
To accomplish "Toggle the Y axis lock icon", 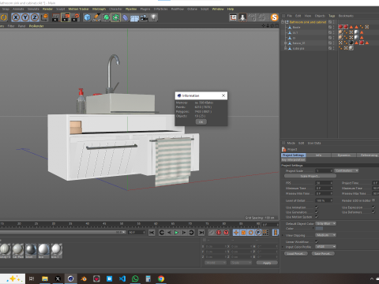I will [x=25, y=17].
